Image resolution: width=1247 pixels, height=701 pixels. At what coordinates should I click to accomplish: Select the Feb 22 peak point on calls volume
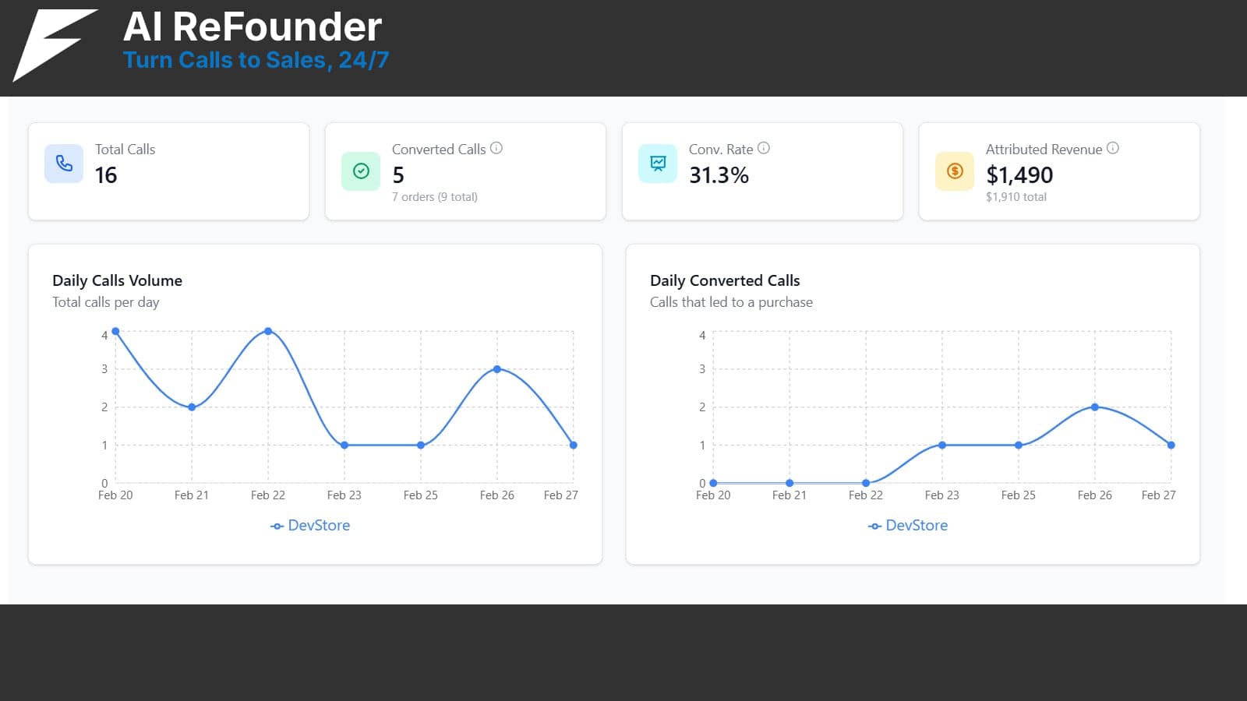coord(268,331)
